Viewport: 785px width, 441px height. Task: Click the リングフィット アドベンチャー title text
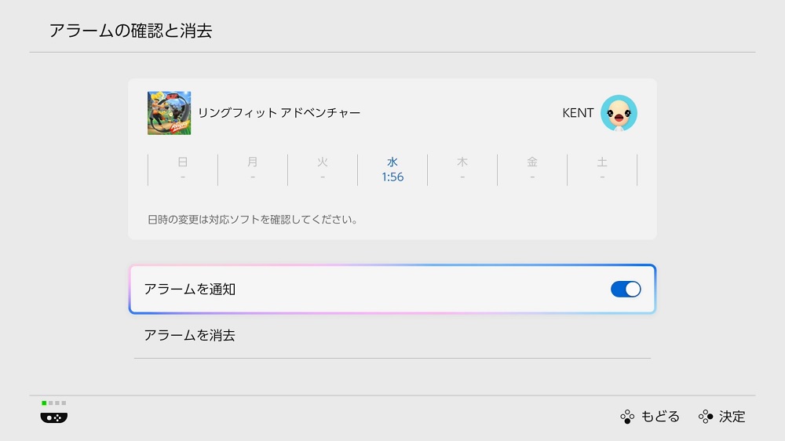[x=279, y=113]
